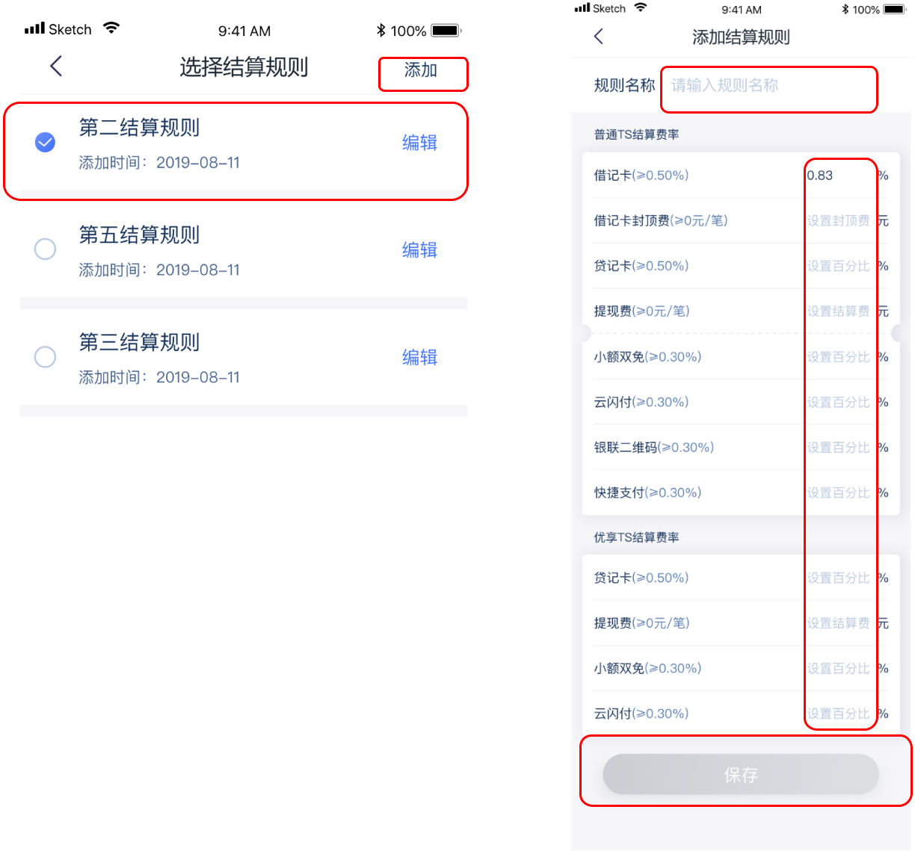This screenshot has width=915, height=851.
Task: Focus the 规则名称 name input field
Action: pos(768,86)
